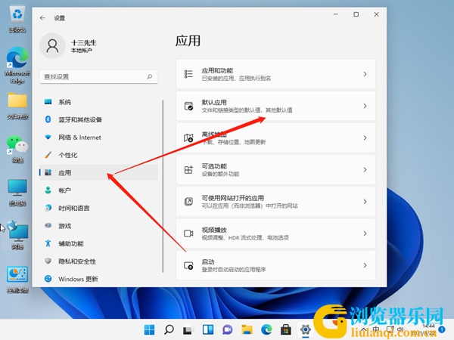The width and height of the screenshot is (454, 340).
Task: Go back with the arrow button
Action: click(x=43, y=18)
